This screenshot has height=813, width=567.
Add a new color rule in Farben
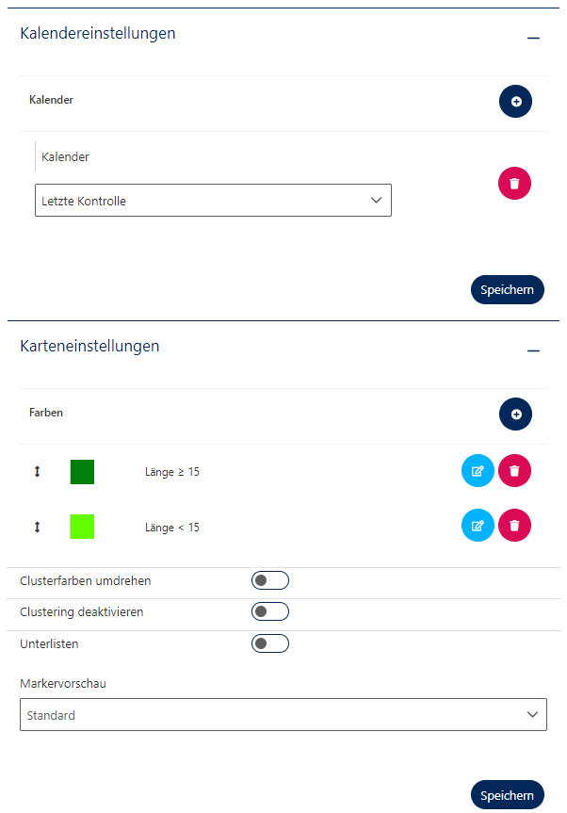[515, 414]
